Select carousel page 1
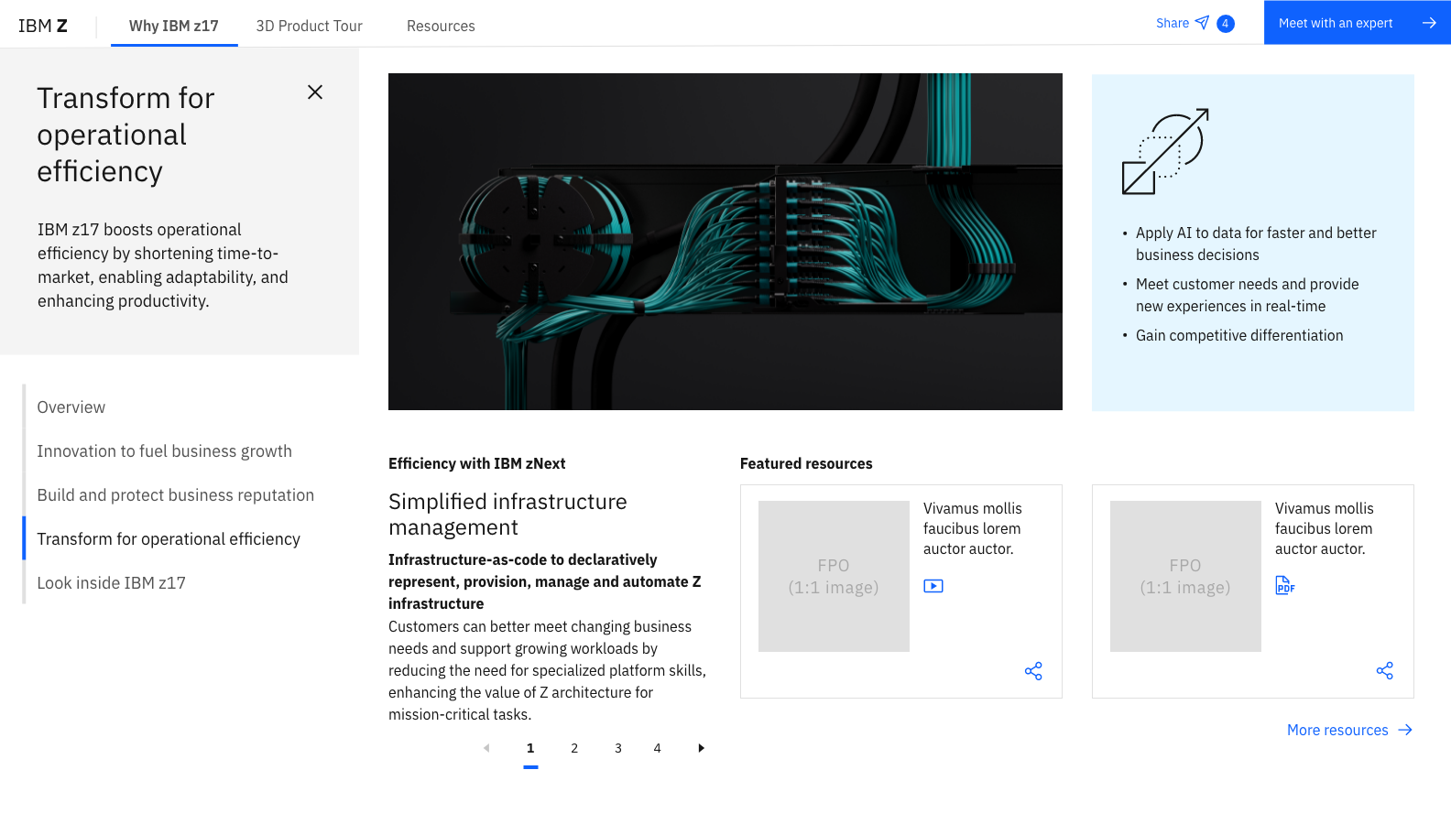1451x835 pixels. pyautogui.click(x=530, y=748)
